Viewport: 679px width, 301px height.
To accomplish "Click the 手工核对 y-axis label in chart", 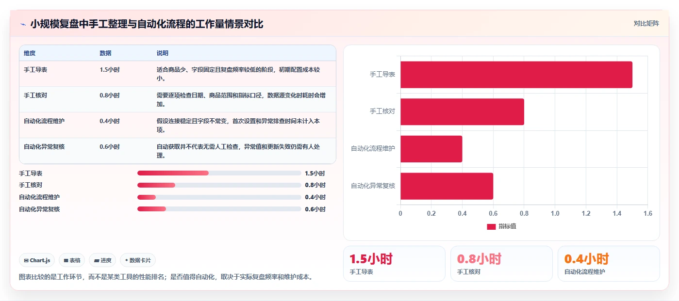I will 382,111.
